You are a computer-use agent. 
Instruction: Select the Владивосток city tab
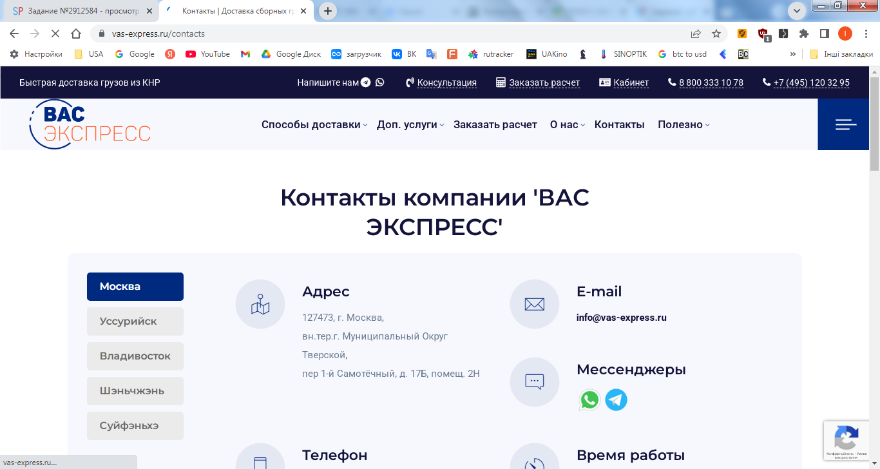point(135,356)
